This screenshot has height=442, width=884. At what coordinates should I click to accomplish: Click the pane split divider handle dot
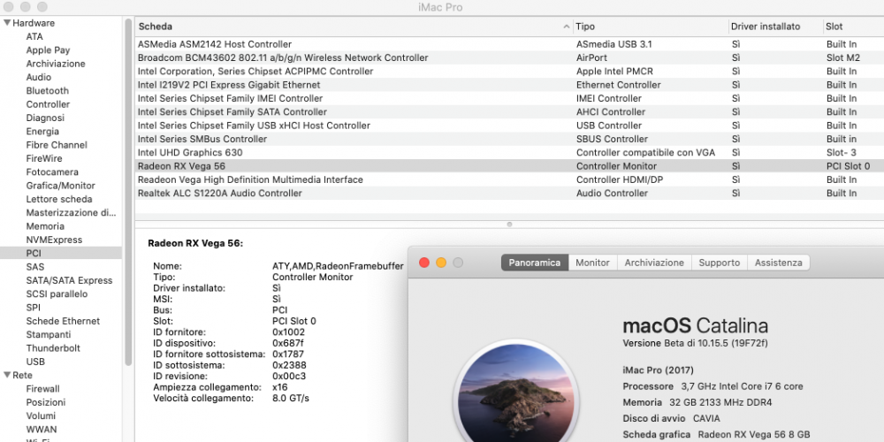pos(509,225)
